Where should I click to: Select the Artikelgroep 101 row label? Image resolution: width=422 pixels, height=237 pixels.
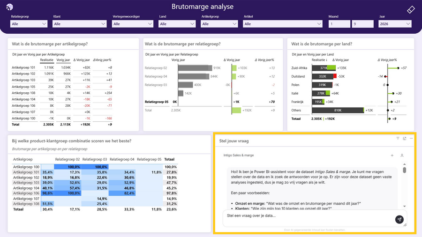click(23, 67)
